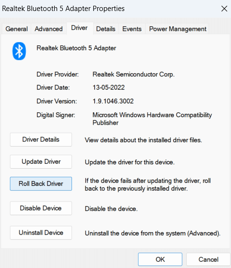
Task: Click the Driver Details button
Action: point(41,139)
